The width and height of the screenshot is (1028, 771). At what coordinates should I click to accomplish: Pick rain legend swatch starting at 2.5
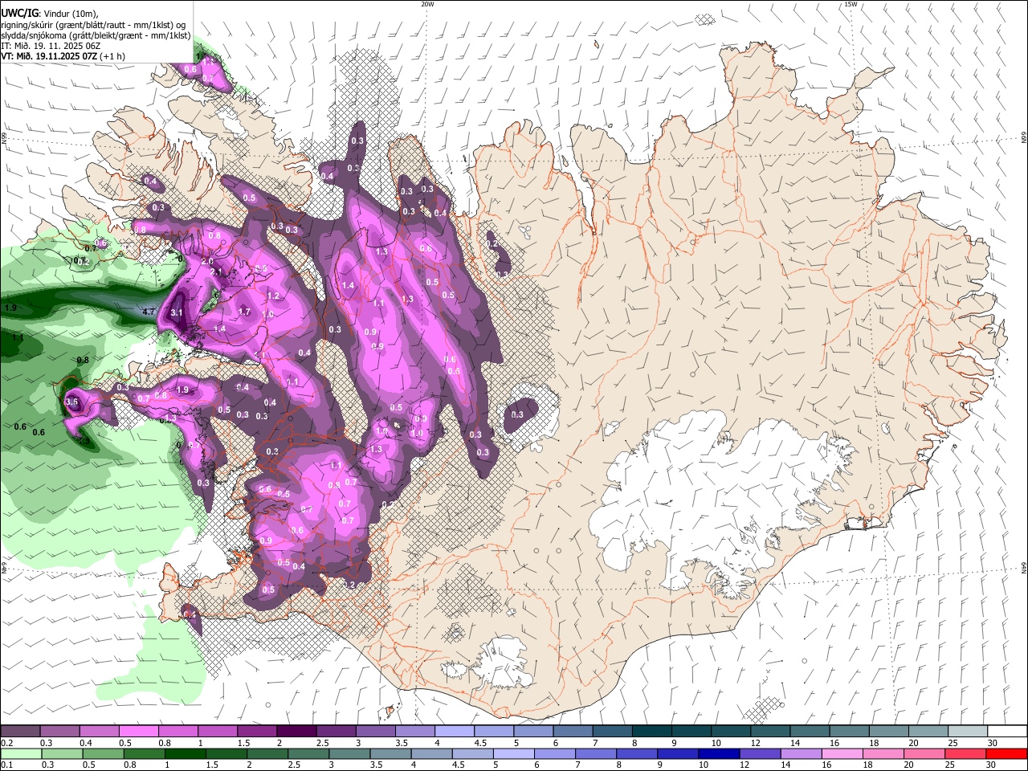308,753
